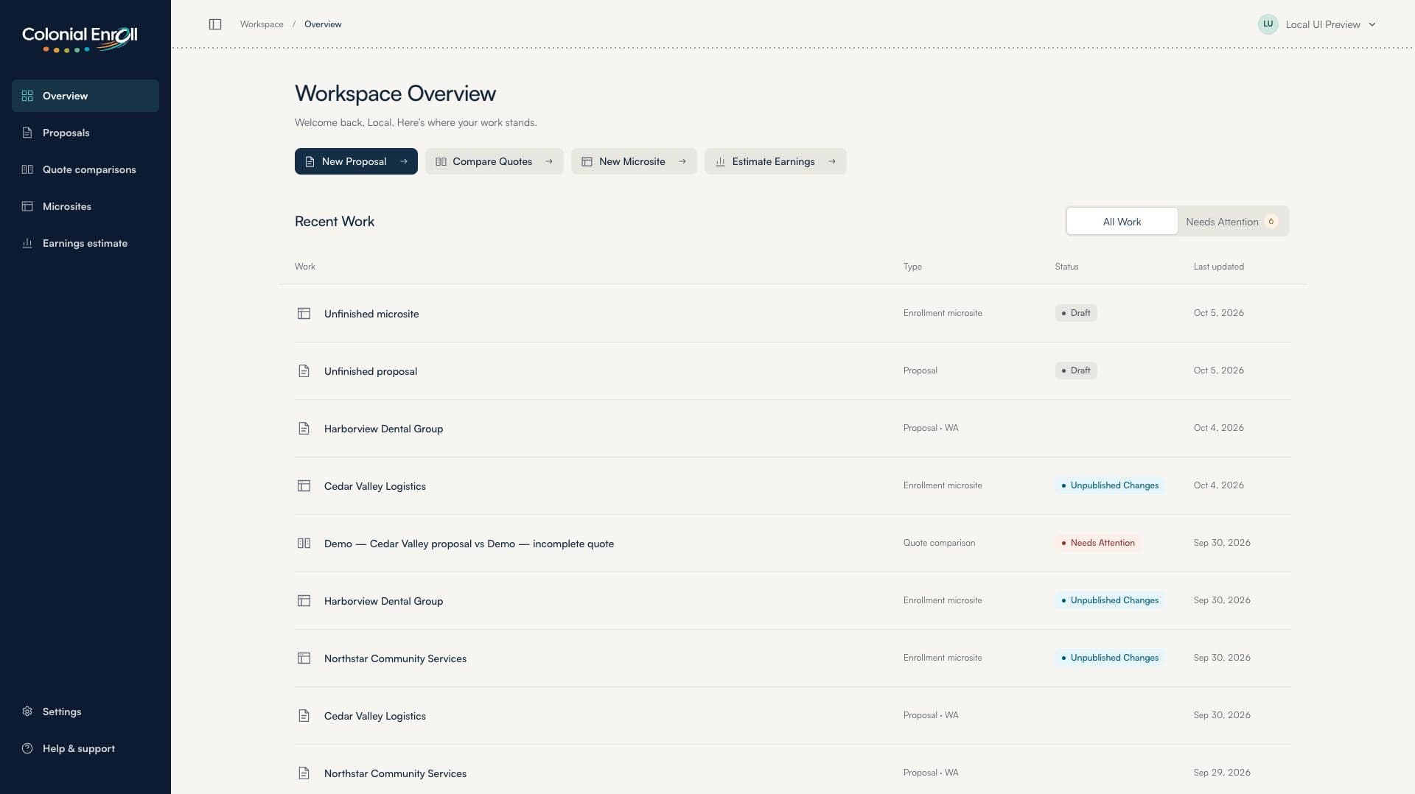Click the microsite icon beside Harborview Dental Group Sep 30
The width and height of the screenshot is (1415, 794).
[304, 600]
